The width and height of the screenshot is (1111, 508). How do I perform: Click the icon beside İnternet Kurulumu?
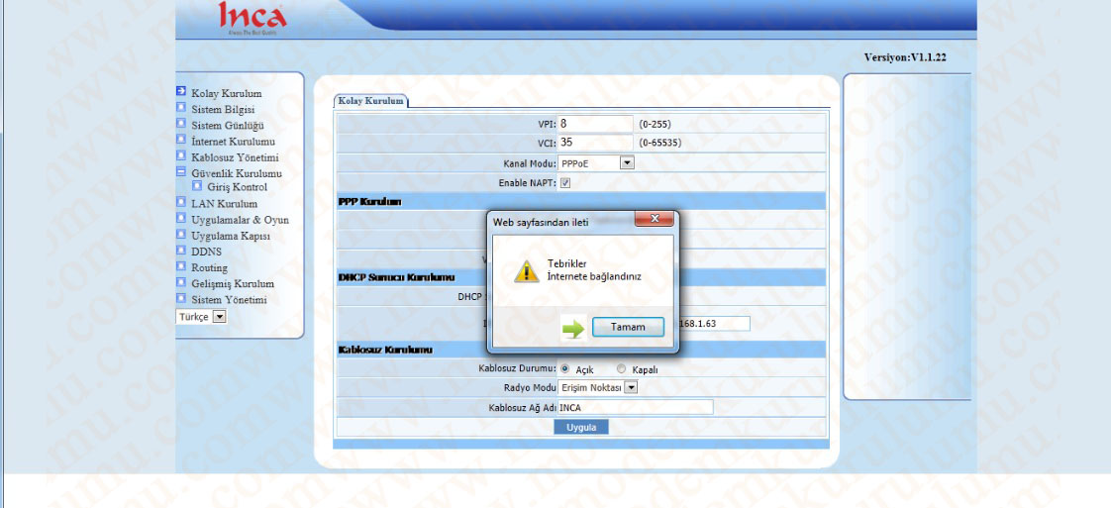[180, 140]
